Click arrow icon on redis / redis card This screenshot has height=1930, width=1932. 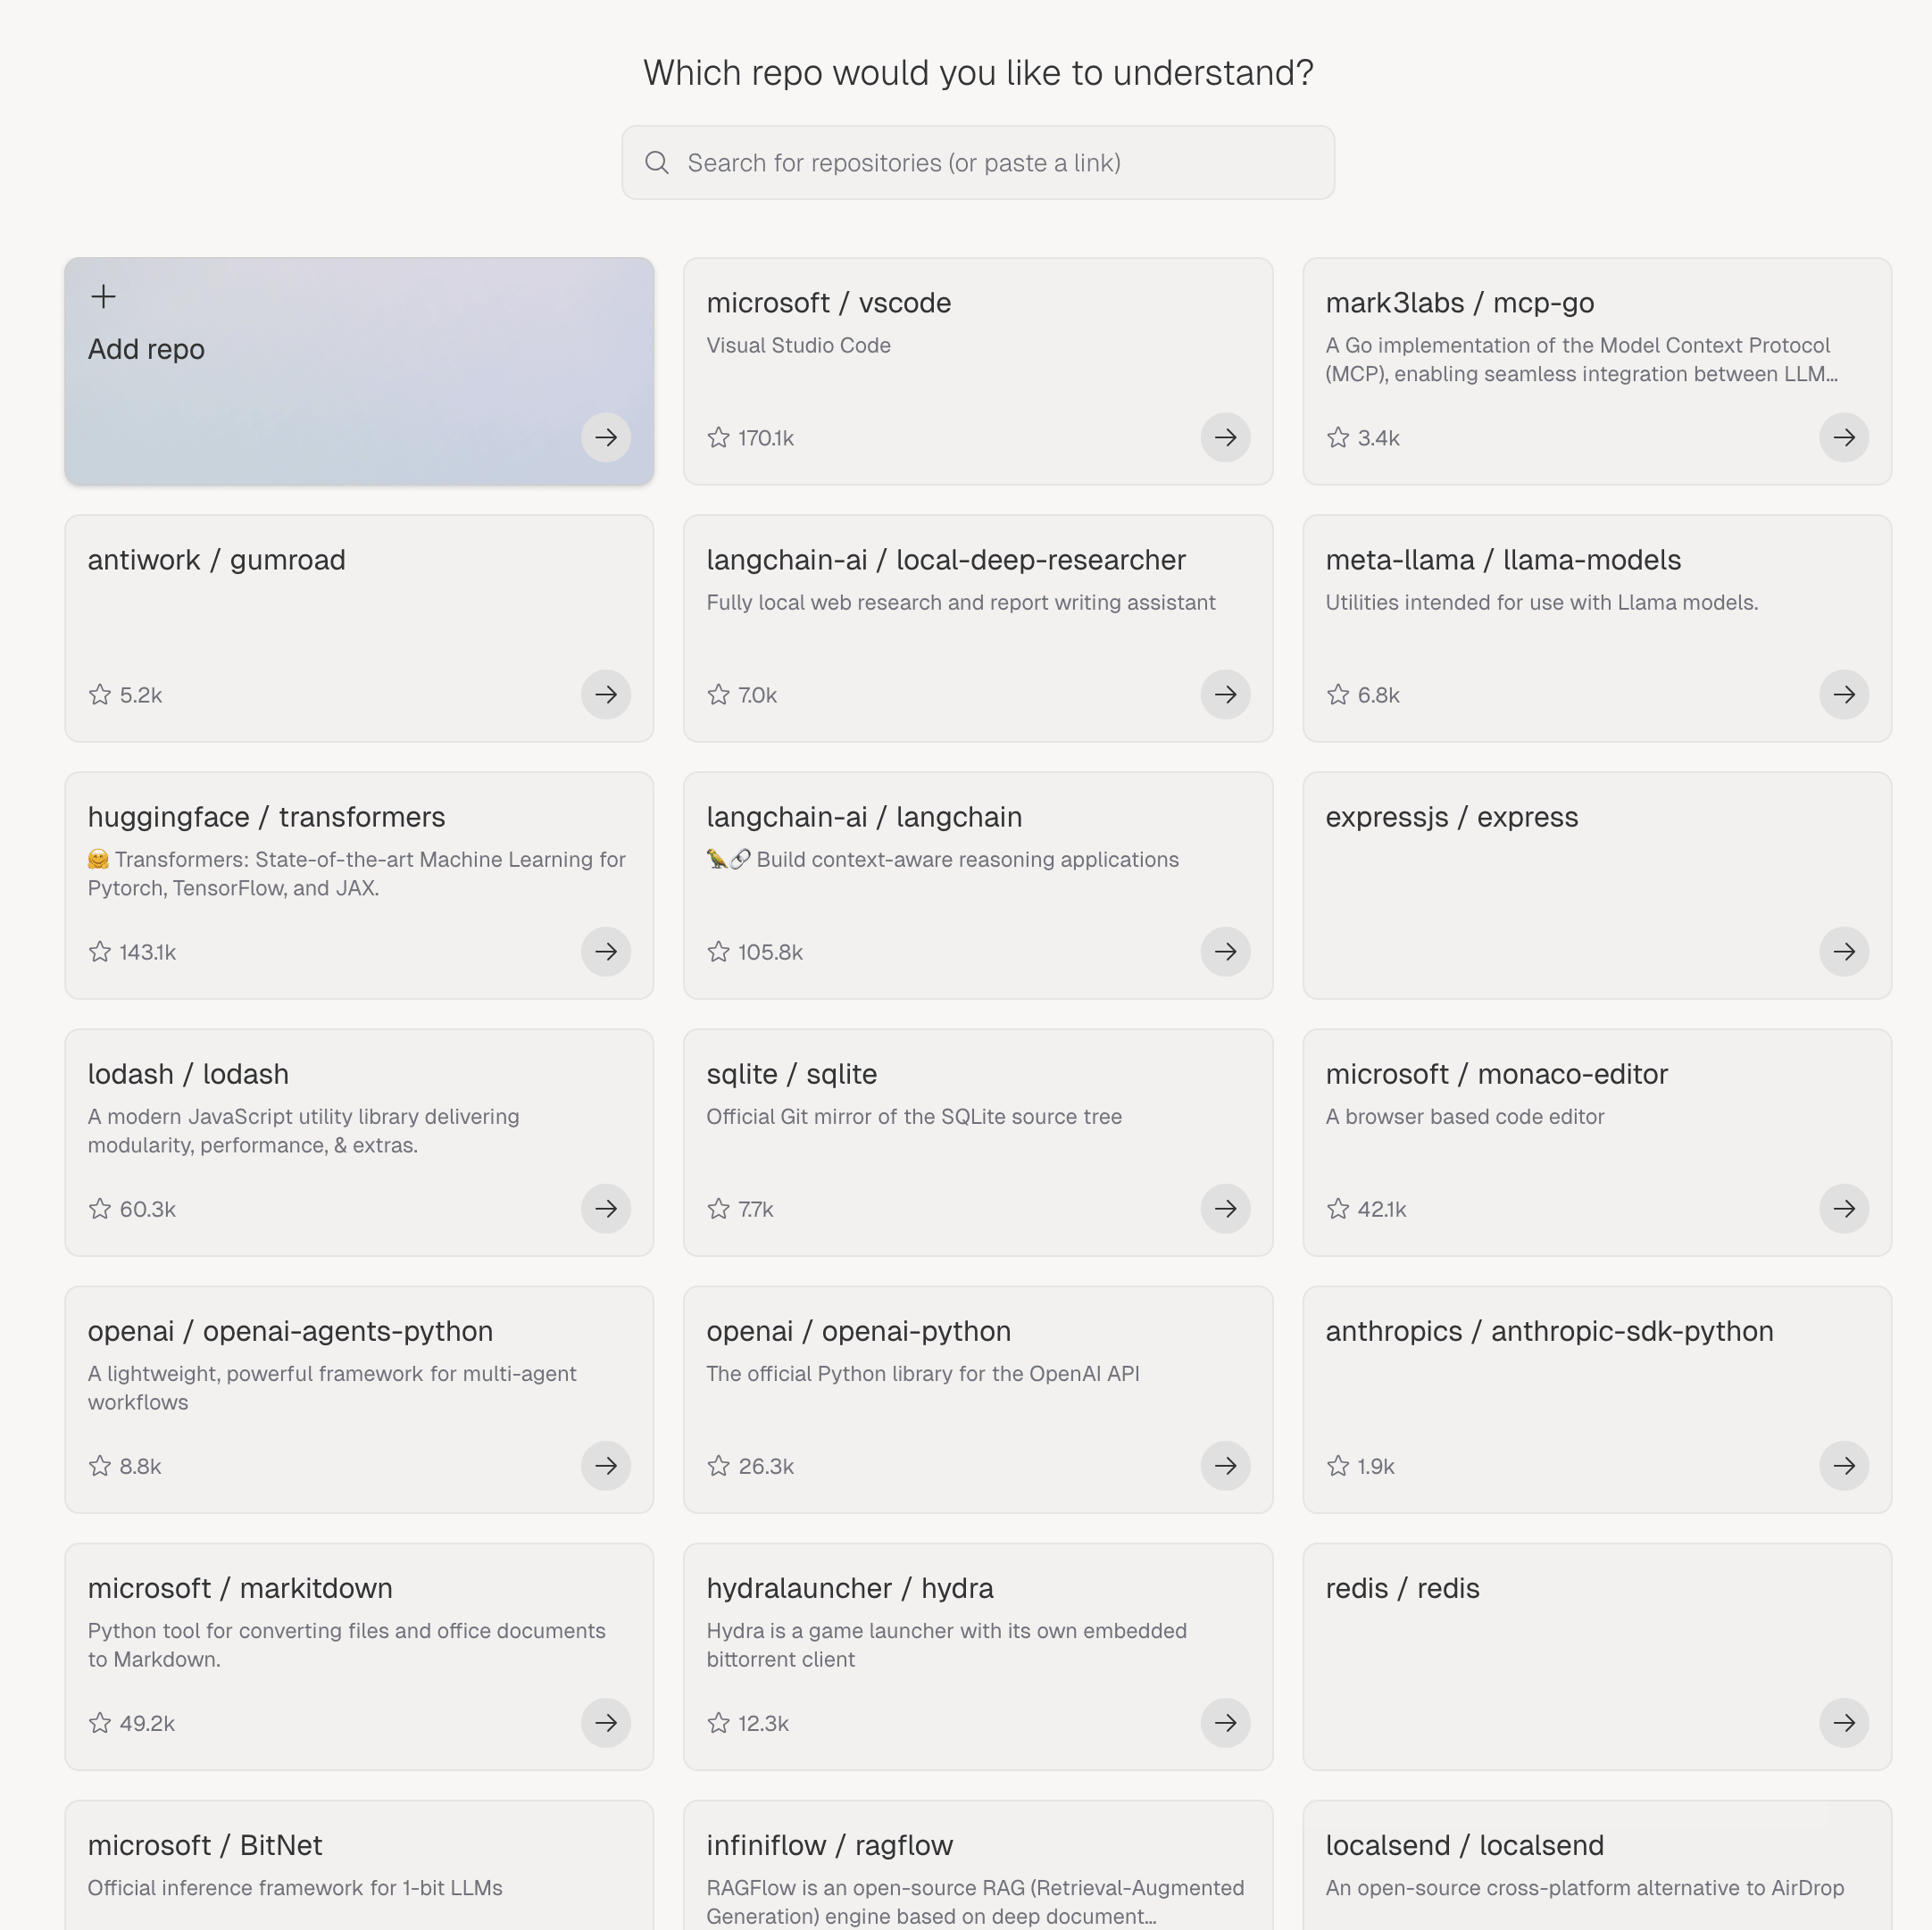[x=1843, y=1722]
